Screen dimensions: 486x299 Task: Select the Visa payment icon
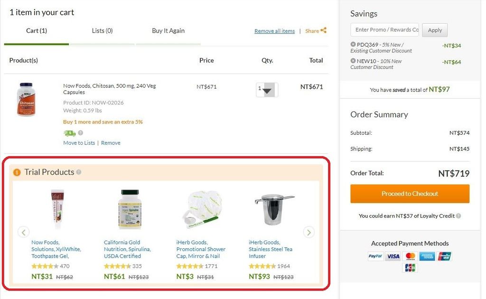point(393,256)
